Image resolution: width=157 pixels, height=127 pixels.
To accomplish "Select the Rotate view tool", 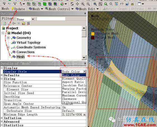I will [x=72, y=4].
